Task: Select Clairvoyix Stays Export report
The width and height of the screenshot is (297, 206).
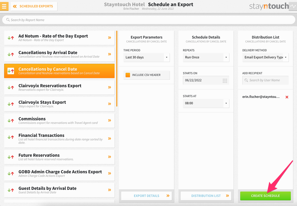Action: point(59,104)
